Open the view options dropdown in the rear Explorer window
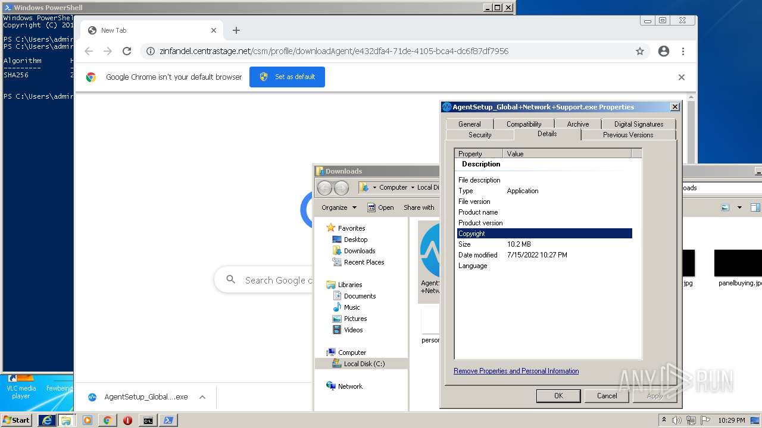Viewport: 762px width, 428px height. pyautogui.click(x=739, y=207)
